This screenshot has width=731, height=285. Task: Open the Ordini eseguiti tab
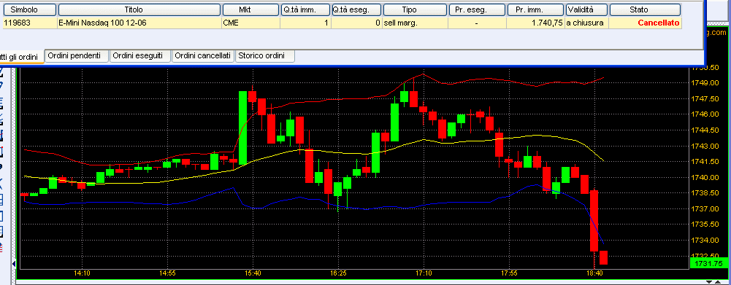pos(140,56)
